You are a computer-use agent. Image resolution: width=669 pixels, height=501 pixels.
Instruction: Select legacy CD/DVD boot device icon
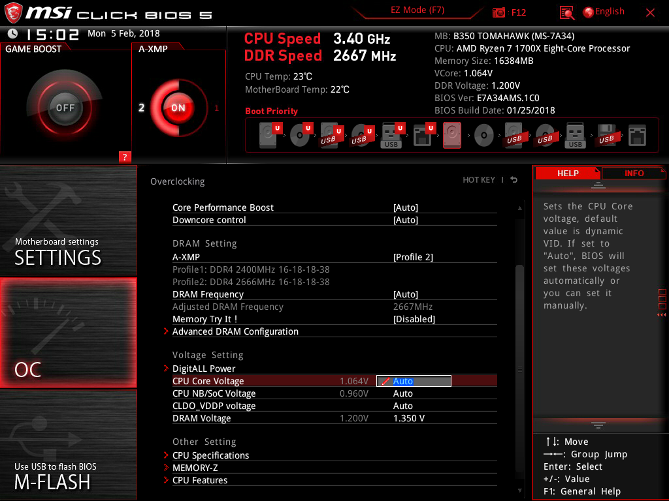coord(484,136)
